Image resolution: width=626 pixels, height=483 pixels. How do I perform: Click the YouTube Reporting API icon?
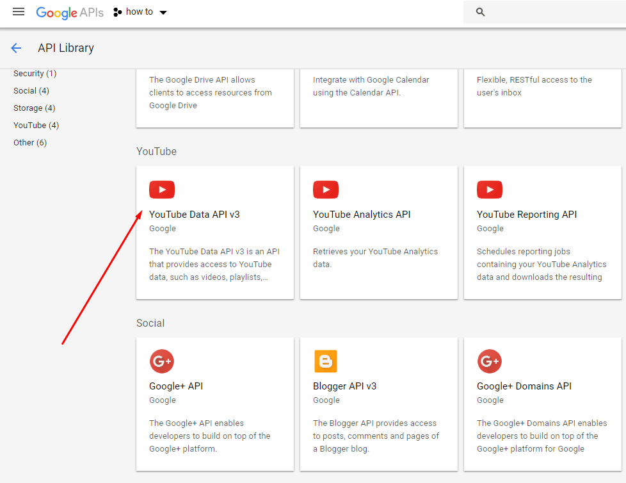coord(490,190)
